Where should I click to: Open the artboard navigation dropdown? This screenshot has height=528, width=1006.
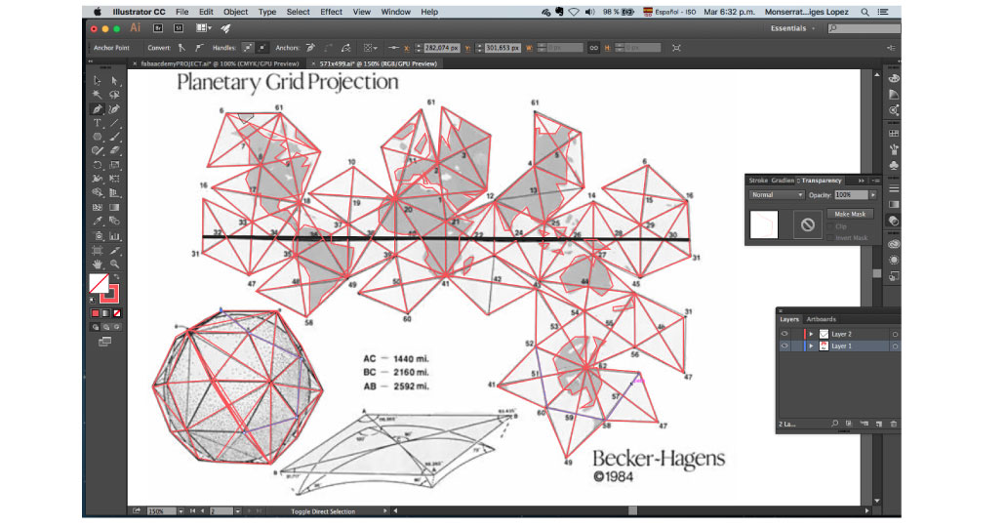(x=237, y=511)
